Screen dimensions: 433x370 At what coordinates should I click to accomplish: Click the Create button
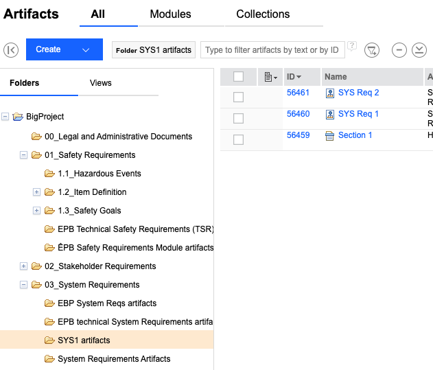tap(49, 49)
